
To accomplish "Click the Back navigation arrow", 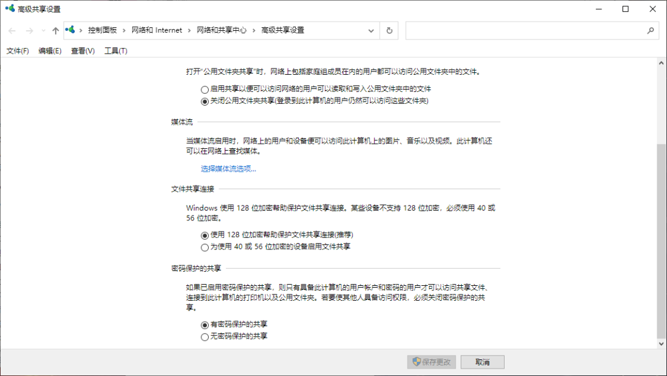I will pos(12,30).
